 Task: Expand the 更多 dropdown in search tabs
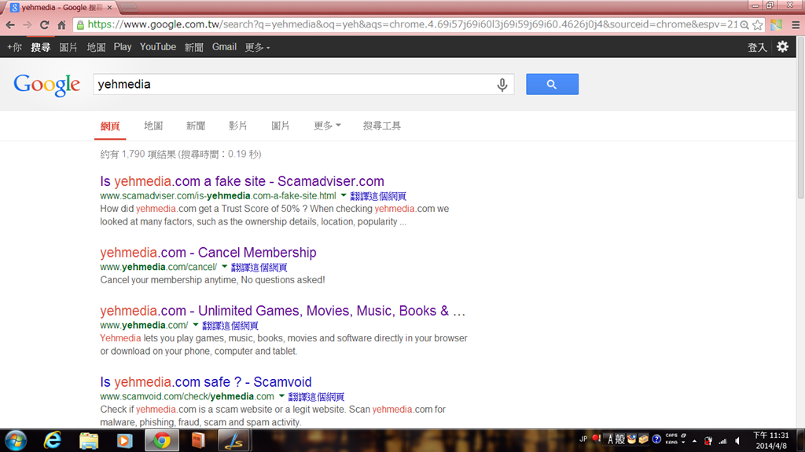[x=327, y=126]
